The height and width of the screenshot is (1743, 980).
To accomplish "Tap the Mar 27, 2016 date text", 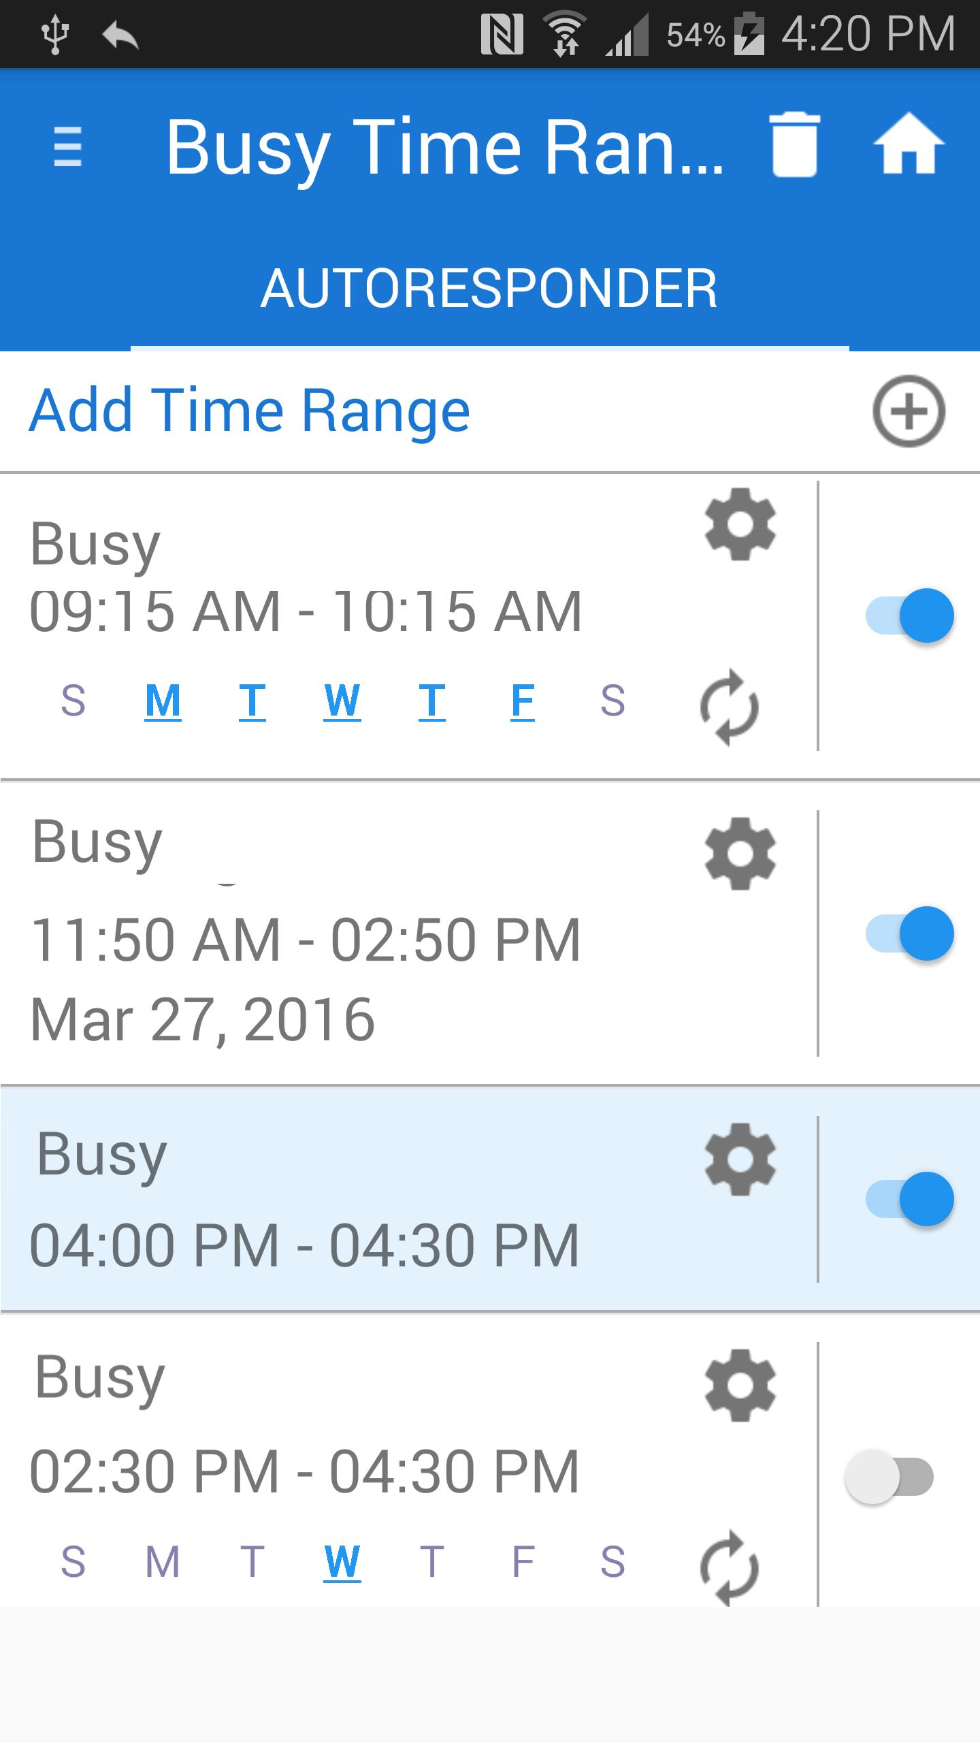I will [203, 1019].
